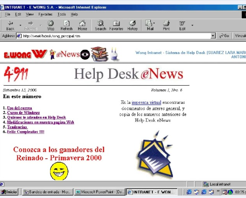Select the INTRANET - E.WONG taskbar button
The height and width of the screenshot is (198, 246).
[152, 192]
